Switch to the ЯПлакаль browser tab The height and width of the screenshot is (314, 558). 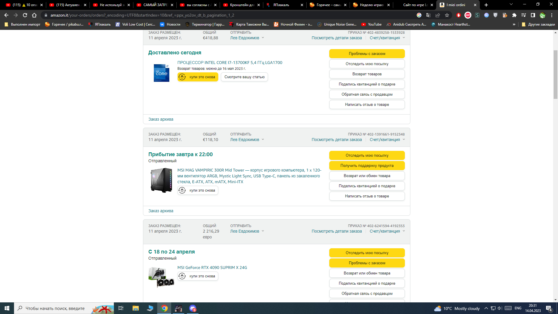point(281,5)
